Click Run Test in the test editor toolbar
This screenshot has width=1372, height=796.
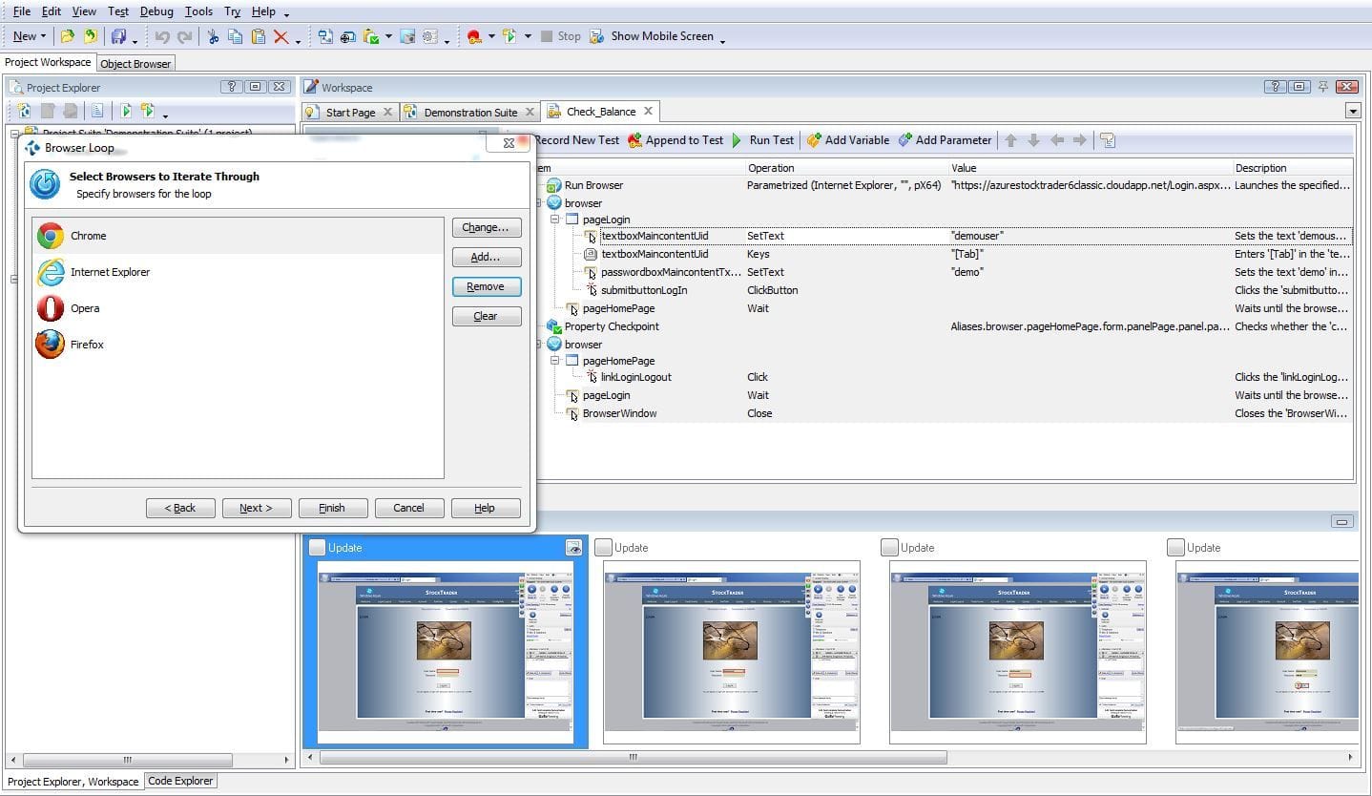[761, 140]
